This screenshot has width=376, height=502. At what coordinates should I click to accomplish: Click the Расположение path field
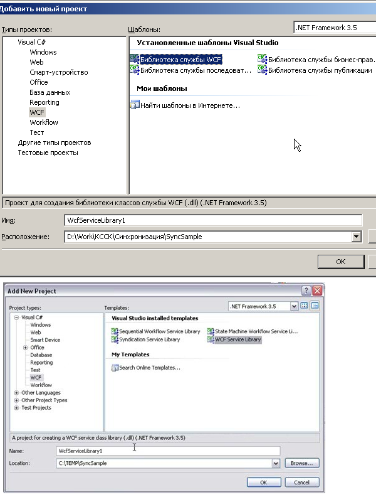point(208,237)
